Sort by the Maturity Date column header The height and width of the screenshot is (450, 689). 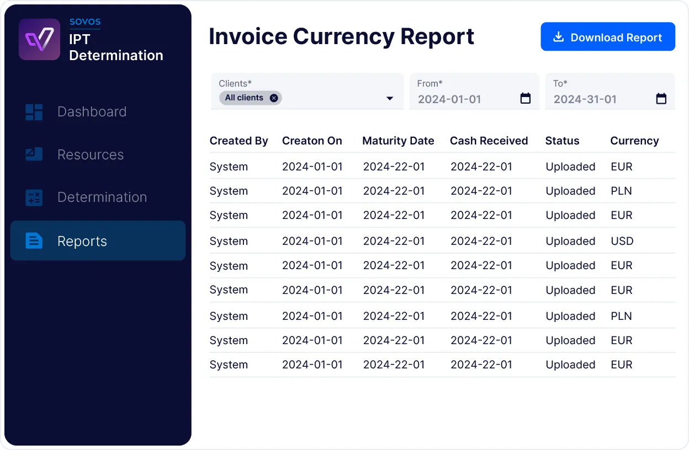398,141
